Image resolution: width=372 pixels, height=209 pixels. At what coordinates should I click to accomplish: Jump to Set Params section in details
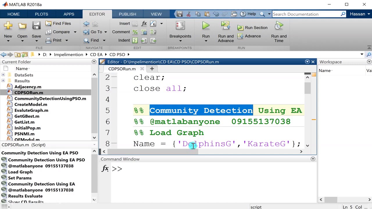20,178
